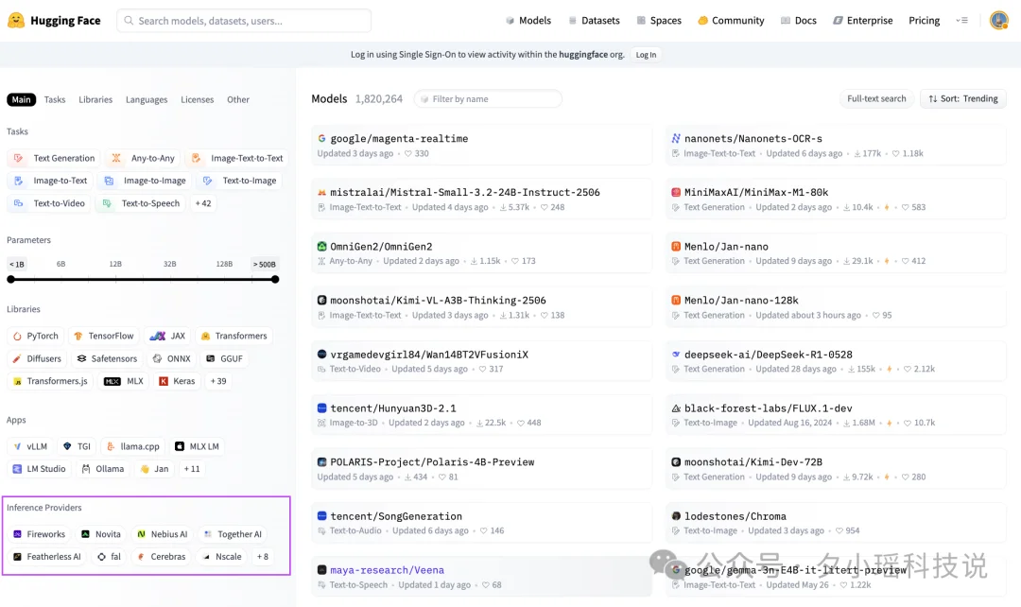Viewport: 1021px width, 607px height.
Task: Click the right parameters slider handle
Action: click(x=275, y=280)
